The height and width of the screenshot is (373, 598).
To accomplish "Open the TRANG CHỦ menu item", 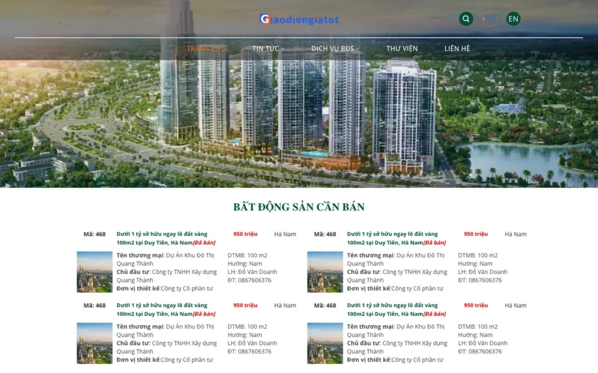I will tap(206, 49).
